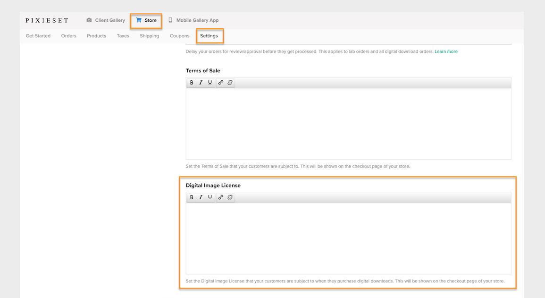Click the 'Set the Digital Image License' helper text
Viewport: 545px width, 298px height.
345,281
